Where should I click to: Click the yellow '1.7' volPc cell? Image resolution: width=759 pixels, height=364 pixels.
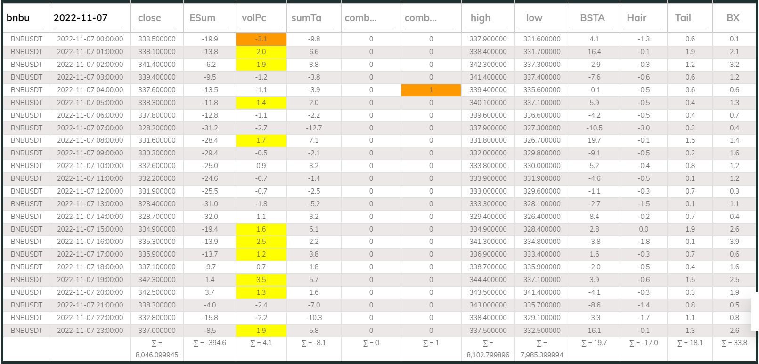point(261,140)
